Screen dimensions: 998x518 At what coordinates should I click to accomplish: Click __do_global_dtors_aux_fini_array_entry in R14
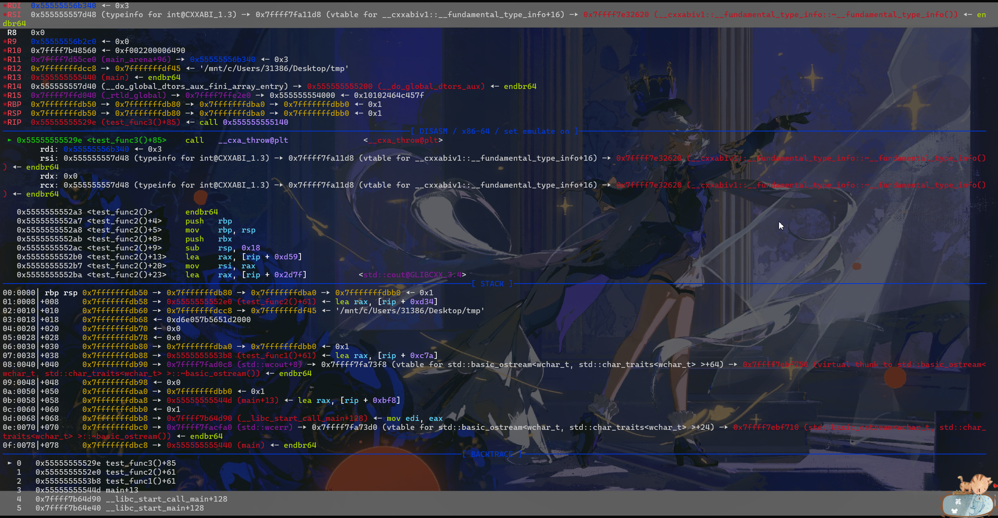click(x=195, y=86)
